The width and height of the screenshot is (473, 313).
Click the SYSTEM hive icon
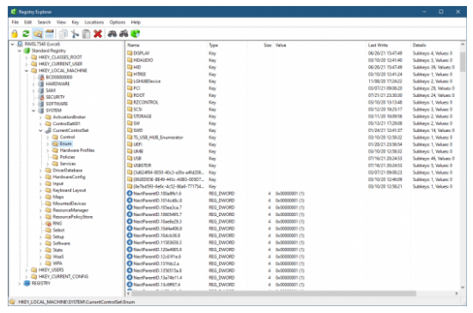pyautogui.click(x=41, y=111)
